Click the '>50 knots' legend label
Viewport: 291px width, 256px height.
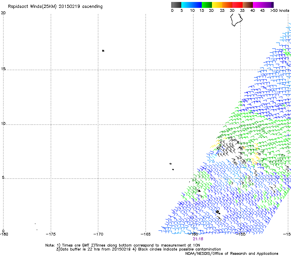(280, 11)
